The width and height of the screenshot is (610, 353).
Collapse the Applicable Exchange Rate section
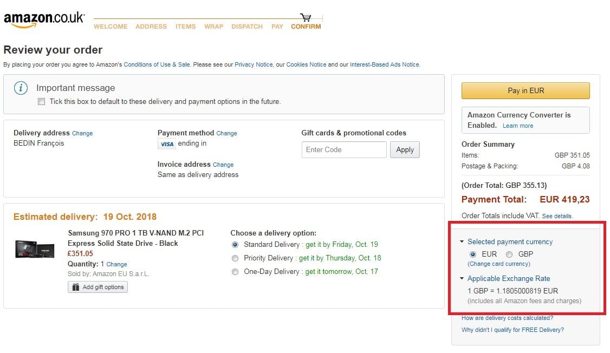[462, 278]
